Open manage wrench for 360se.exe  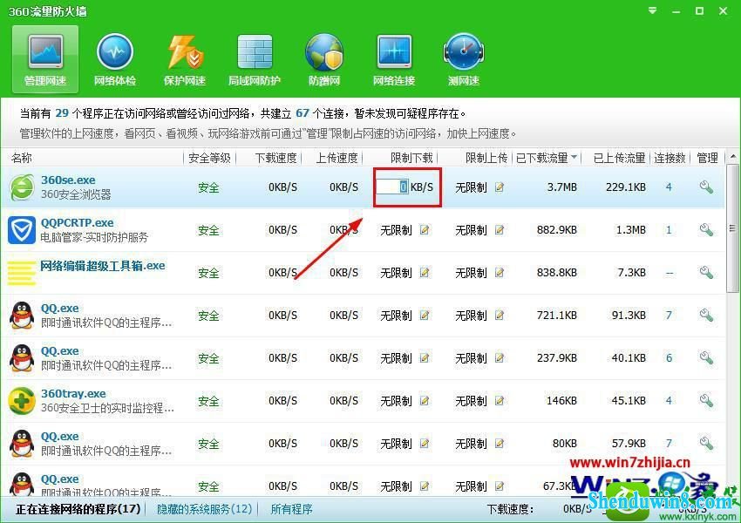coord(706,187)
